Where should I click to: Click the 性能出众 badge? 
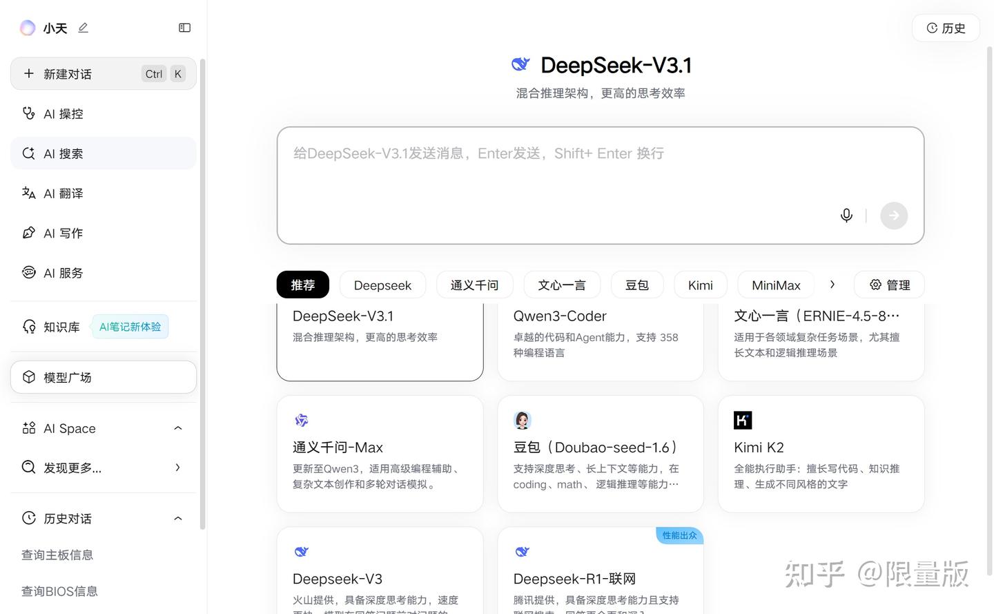679,535
